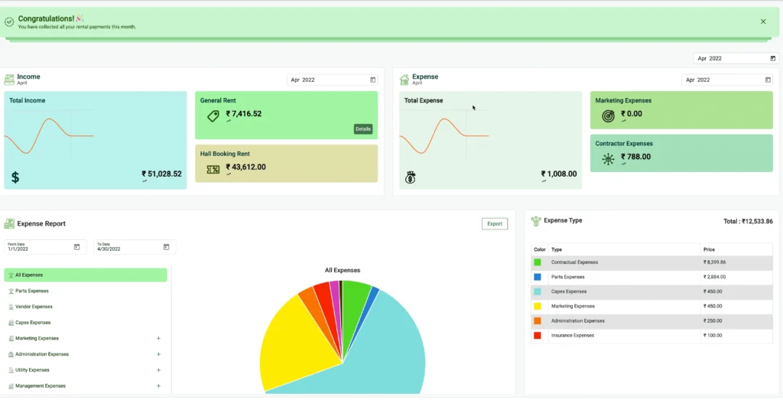Click the Export button

pos(495,224)
